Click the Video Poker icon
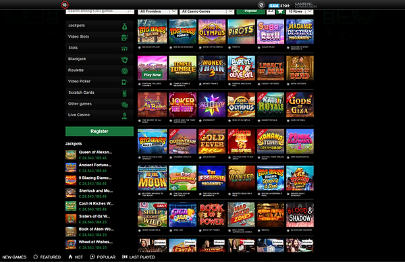 click(x=124, y=82)
